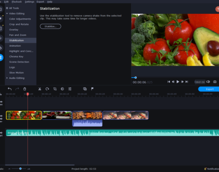219x172 pixels.
Task: Click the help question mark icon
Action: point(217,9)
